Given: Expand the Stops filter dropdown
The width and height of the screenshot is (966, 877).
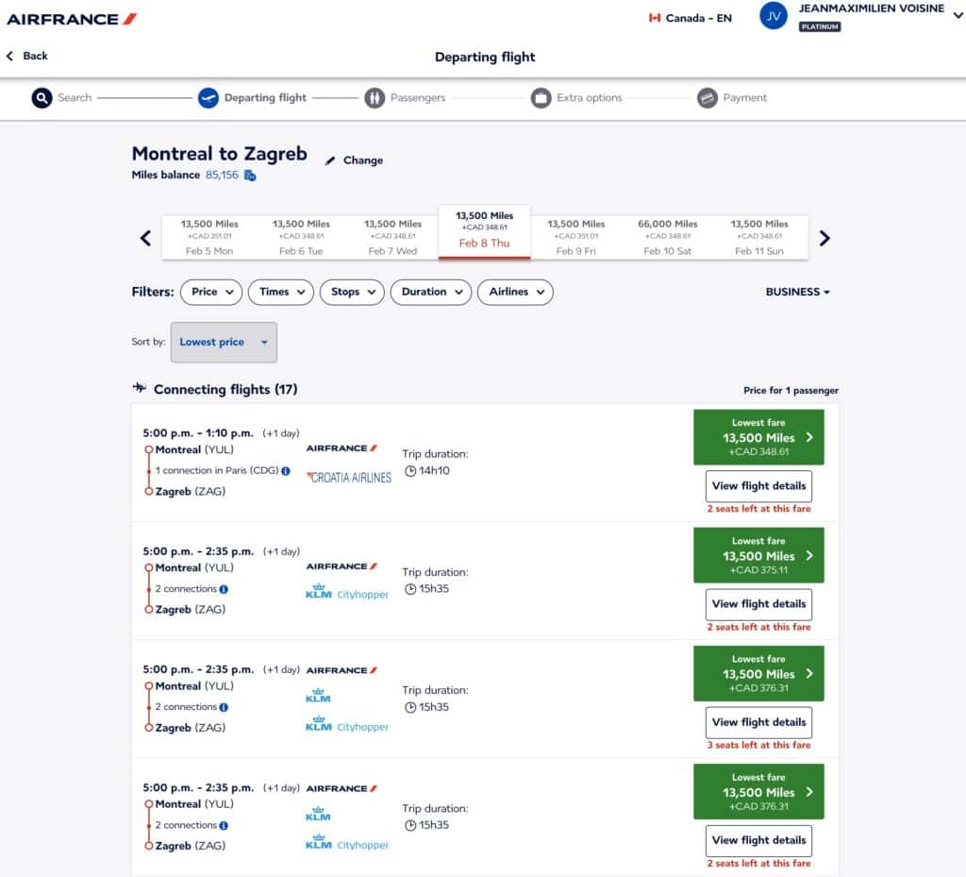Looking at the screenshot, I should (x=352, y=292).
